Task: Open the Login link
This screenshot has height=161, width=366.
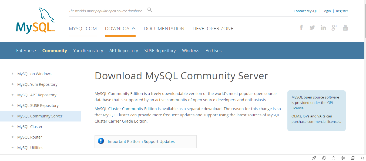Action: tap(327, 11)
